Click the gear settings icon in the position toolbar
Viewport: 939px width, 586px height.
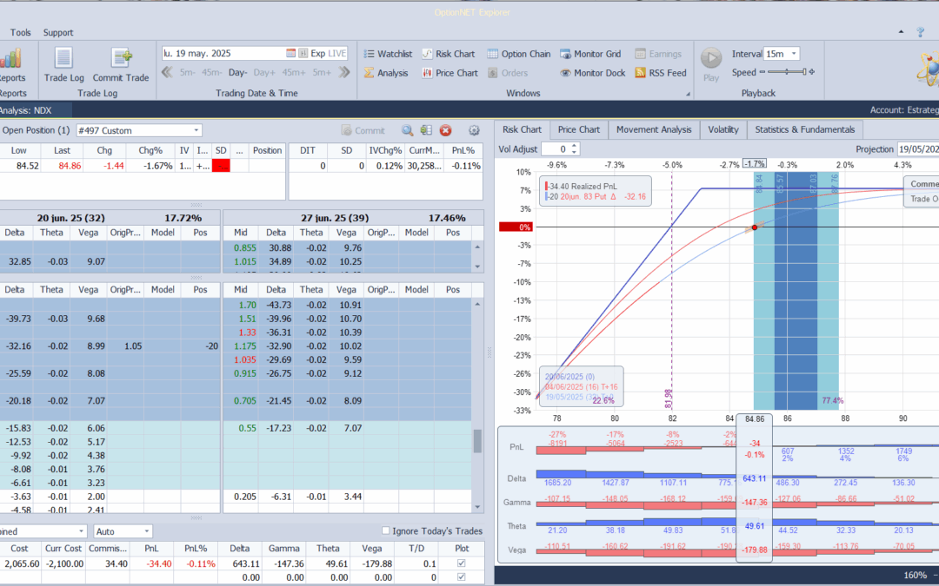pyautogui.click(x=474, y=130)
